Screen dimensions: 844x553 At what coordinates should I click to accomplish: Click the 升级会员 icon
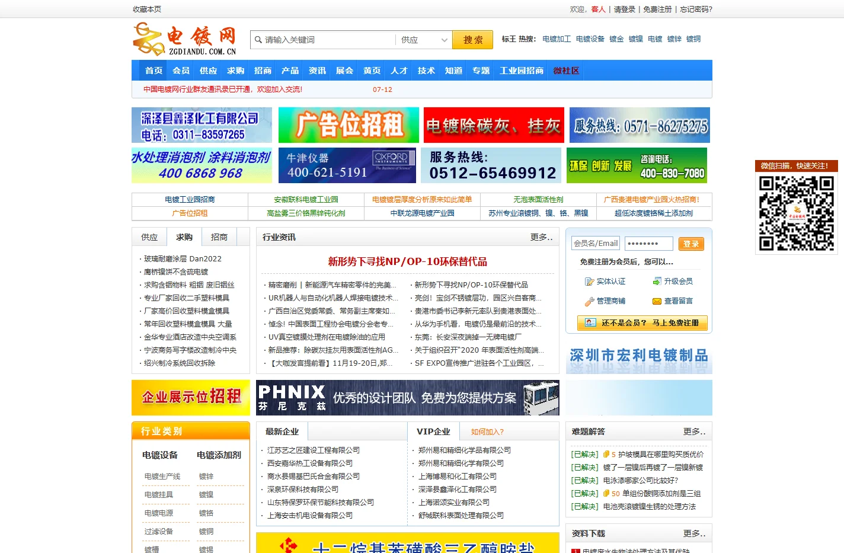point(657,282)
